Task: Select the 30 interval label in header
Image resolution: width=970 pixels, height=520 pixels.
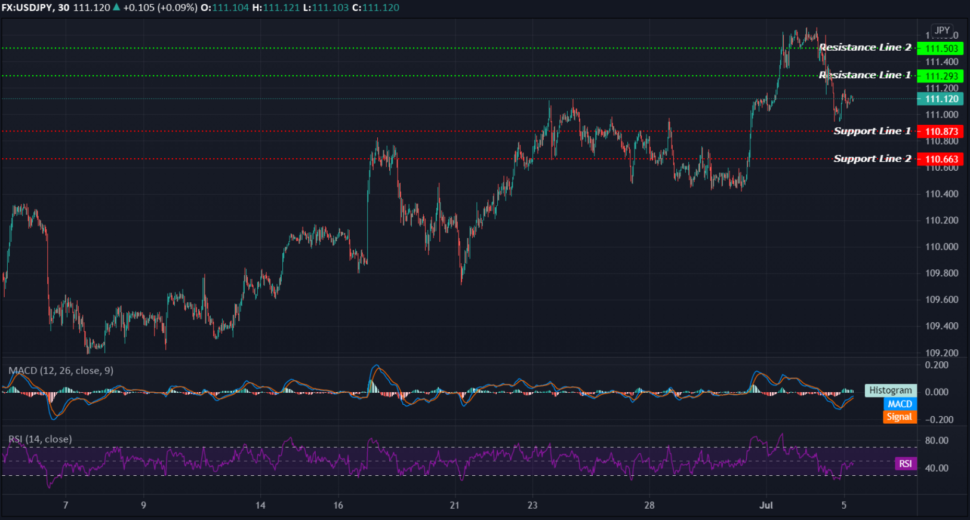Action: pyautogui.click(x=63, y=8)
